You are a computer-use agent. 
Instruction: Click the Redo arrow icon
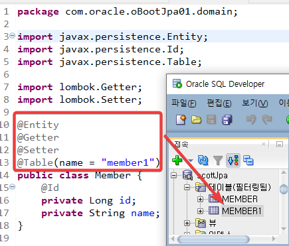point(267,119)
